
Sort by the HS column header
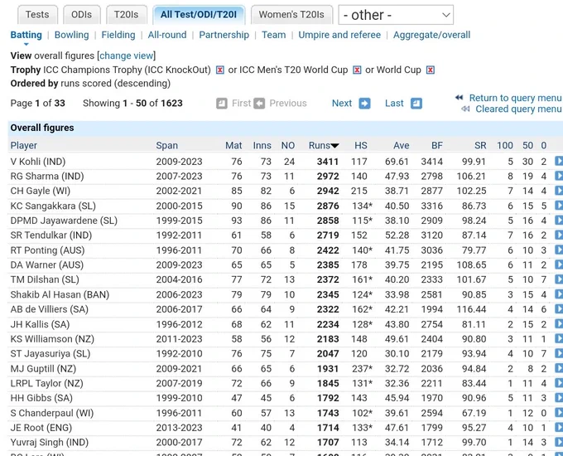(361, 145)
